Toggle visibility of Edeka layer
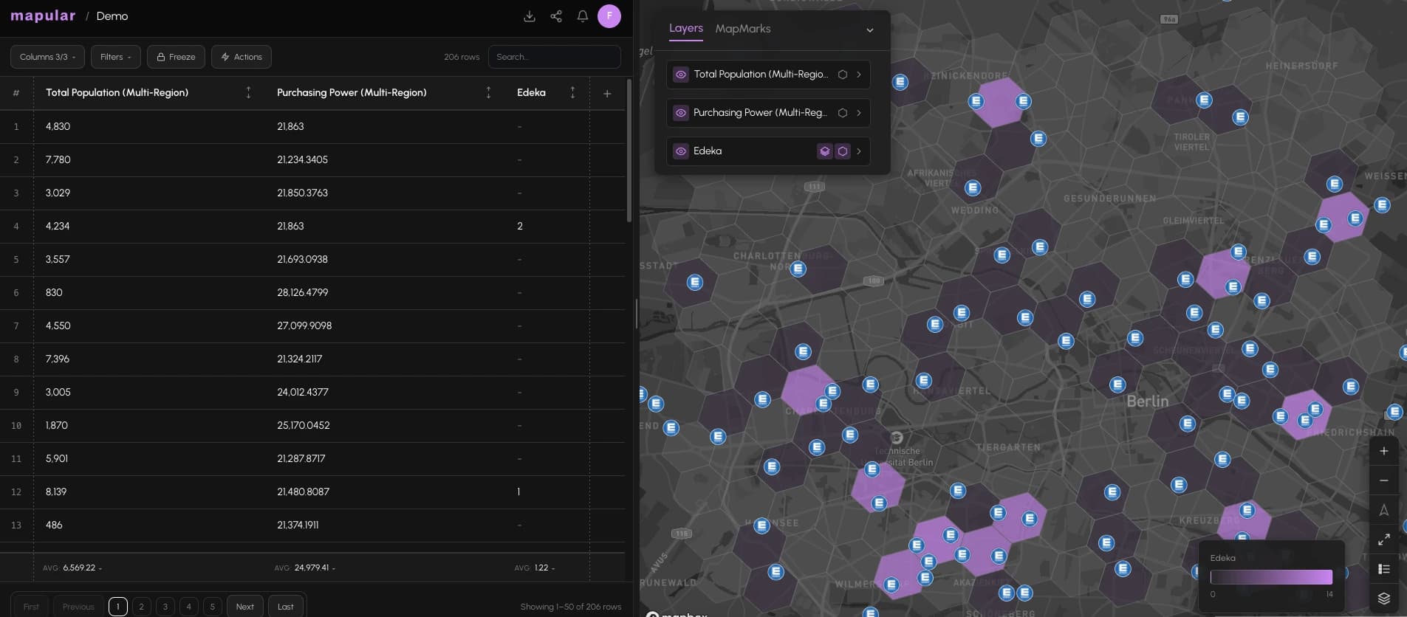 coord(681,151)
